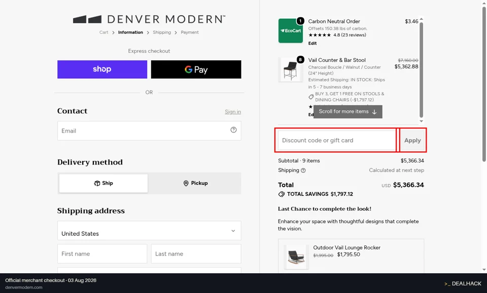Click the Outdoor Vail Lounge Rocker title
Image resolution: width=487 pixels, height=293 pixels.
click(x=346, y=247)
